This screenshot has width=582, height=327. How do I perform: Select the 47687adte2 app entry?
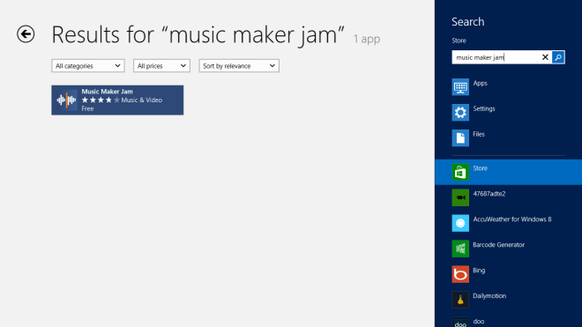click(x=508, y=197)
